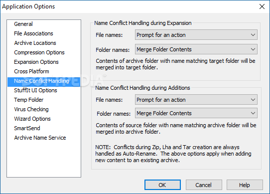
Task: Open Compression Options category
Action: coord(39,52)
